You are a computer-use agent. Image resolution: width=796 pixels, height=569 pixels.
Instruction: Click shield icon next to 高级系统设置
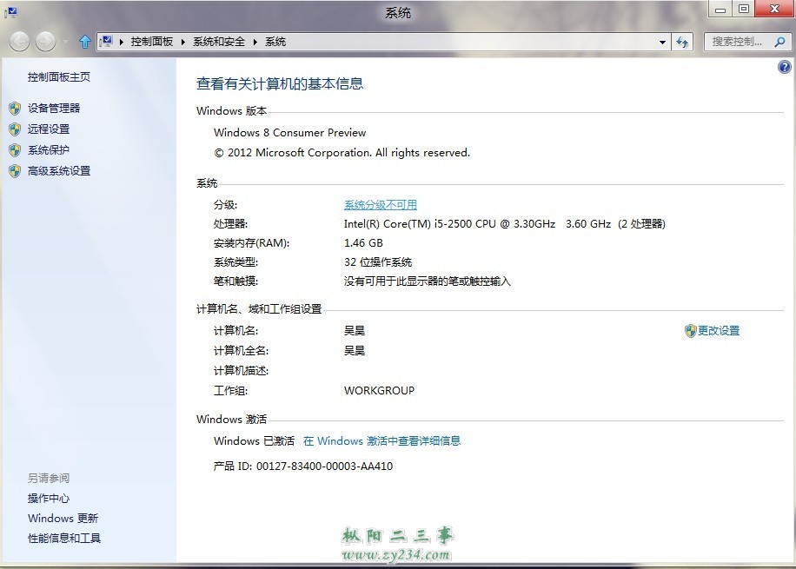click(x=15, y=171)
